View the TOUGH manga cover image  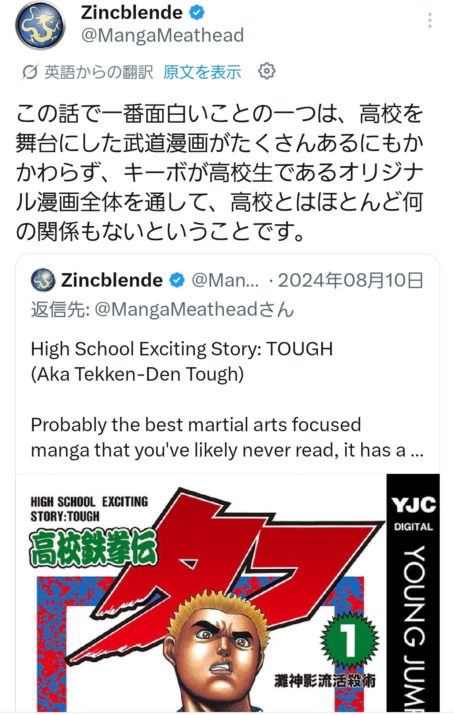[x=228, y=593]
